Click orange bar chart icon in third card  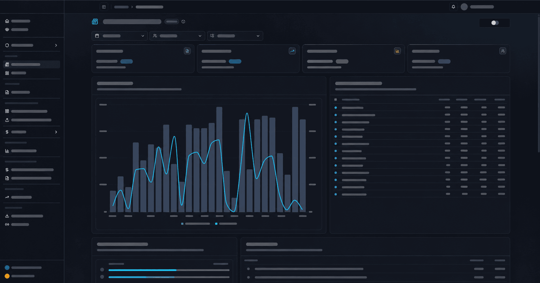[x=397, y=51]
